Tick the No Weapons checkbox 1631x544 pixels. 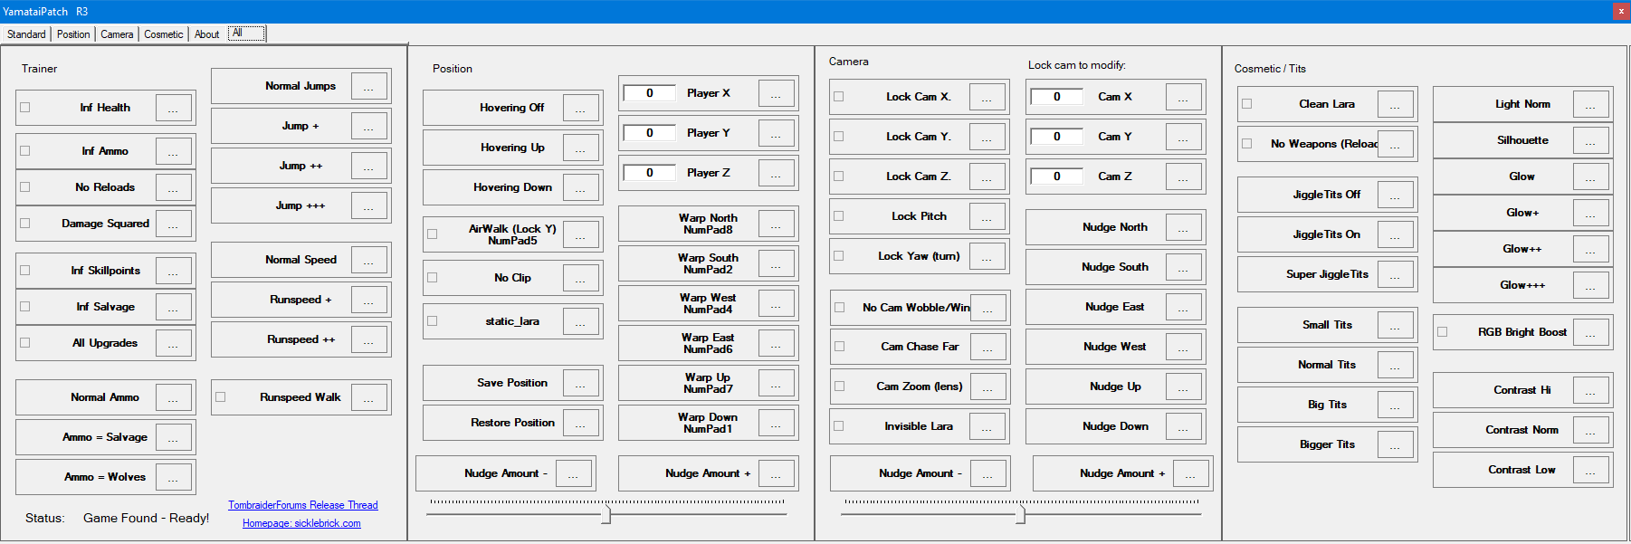click(x=1247, y=144)
